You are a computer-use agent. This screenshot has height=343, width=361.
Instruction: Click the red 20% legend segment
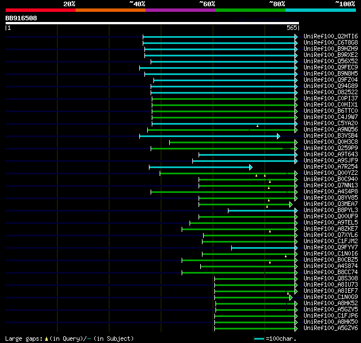tap(41, 10)
